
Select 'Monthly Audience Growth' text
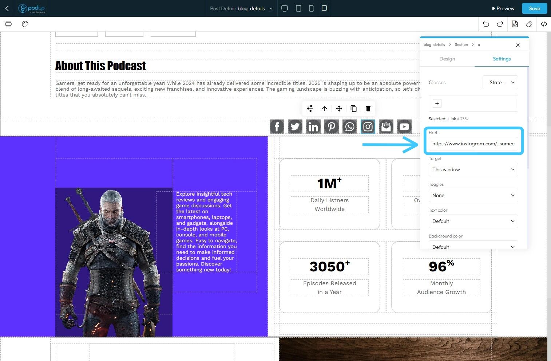441,288
